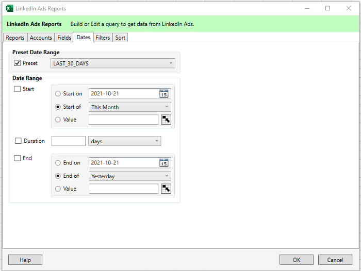The width and height of the screenshot is (361, 271).
Task: Confirm with the OK button
Action: click(297, 260)
